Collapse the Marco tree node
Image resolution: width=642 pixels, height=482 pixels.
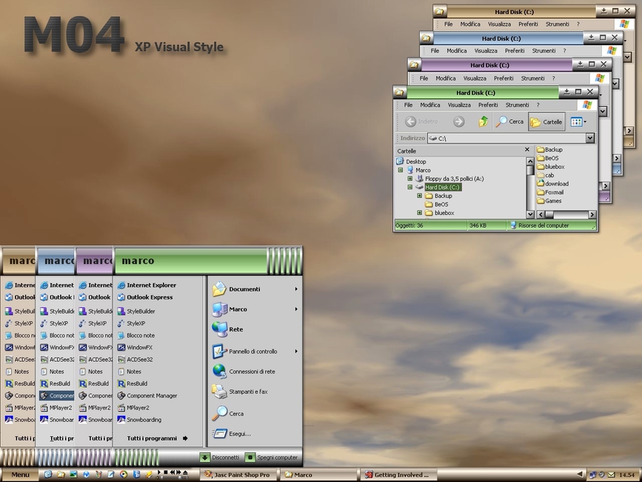coord(401,170)
